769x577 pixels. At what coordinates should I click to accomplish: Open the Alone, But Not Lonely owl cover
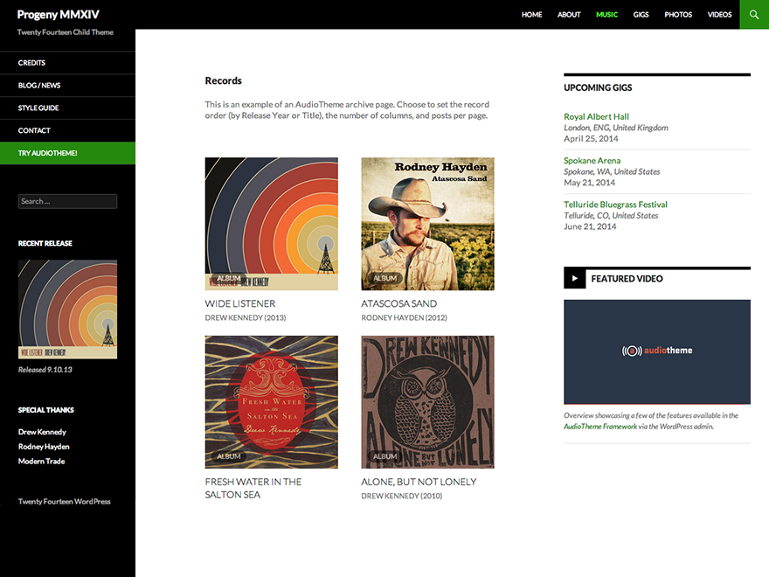point(427,402)
